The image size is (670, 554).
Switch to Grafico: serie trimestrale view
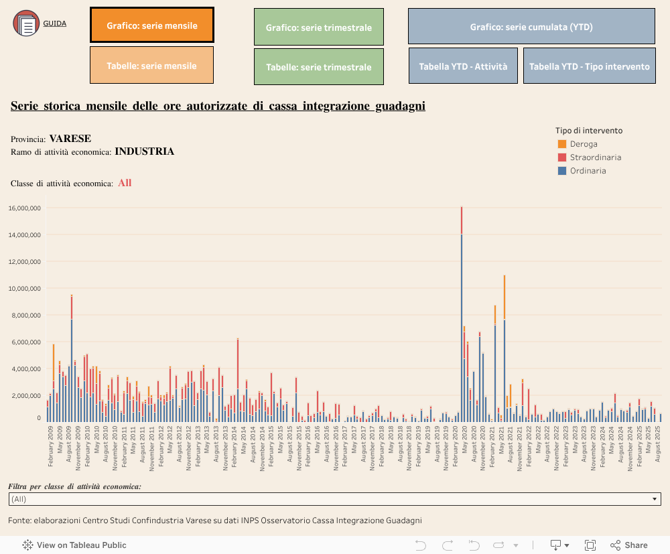[318, 27]
